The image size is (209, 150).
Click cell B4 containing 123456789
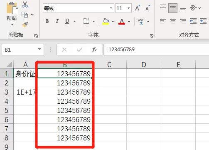pos(65,101)
